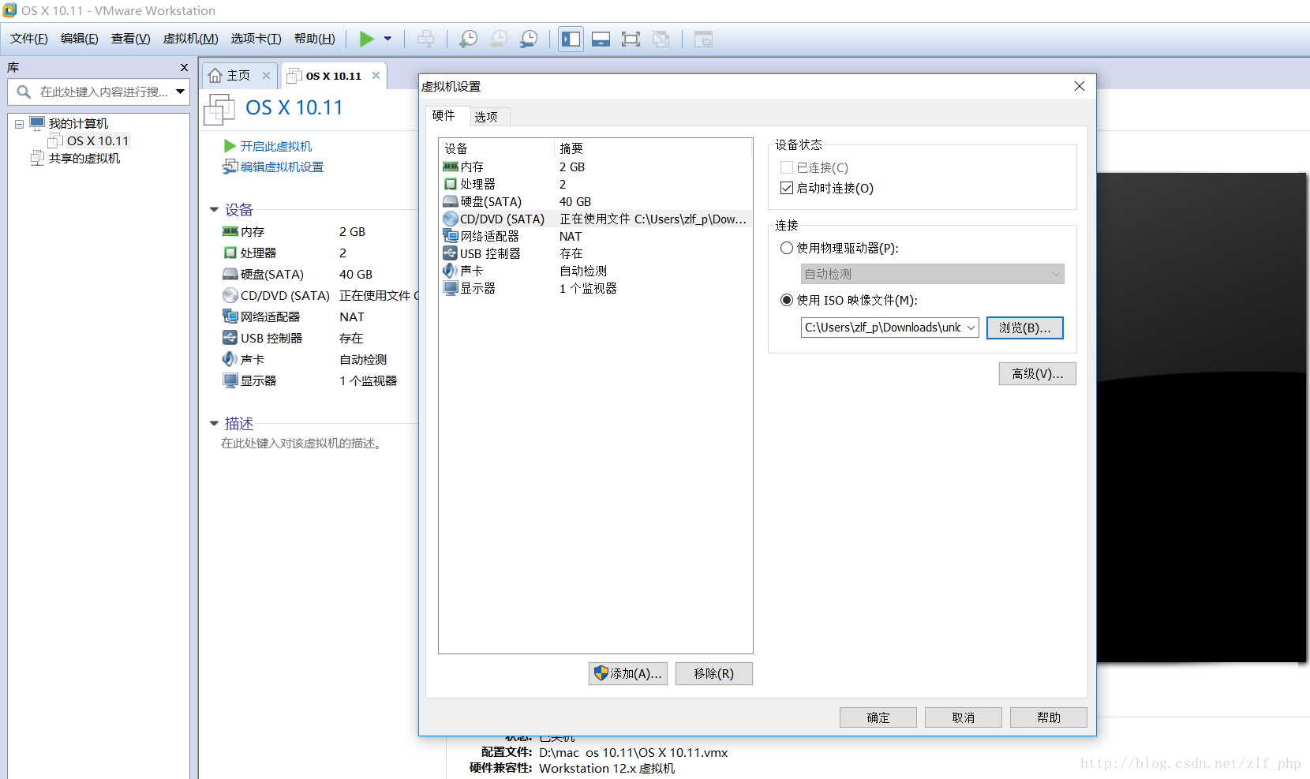Click the Unity mode toolbar icon
Viewport: 1310px width, 779px height.
(661, 39)
